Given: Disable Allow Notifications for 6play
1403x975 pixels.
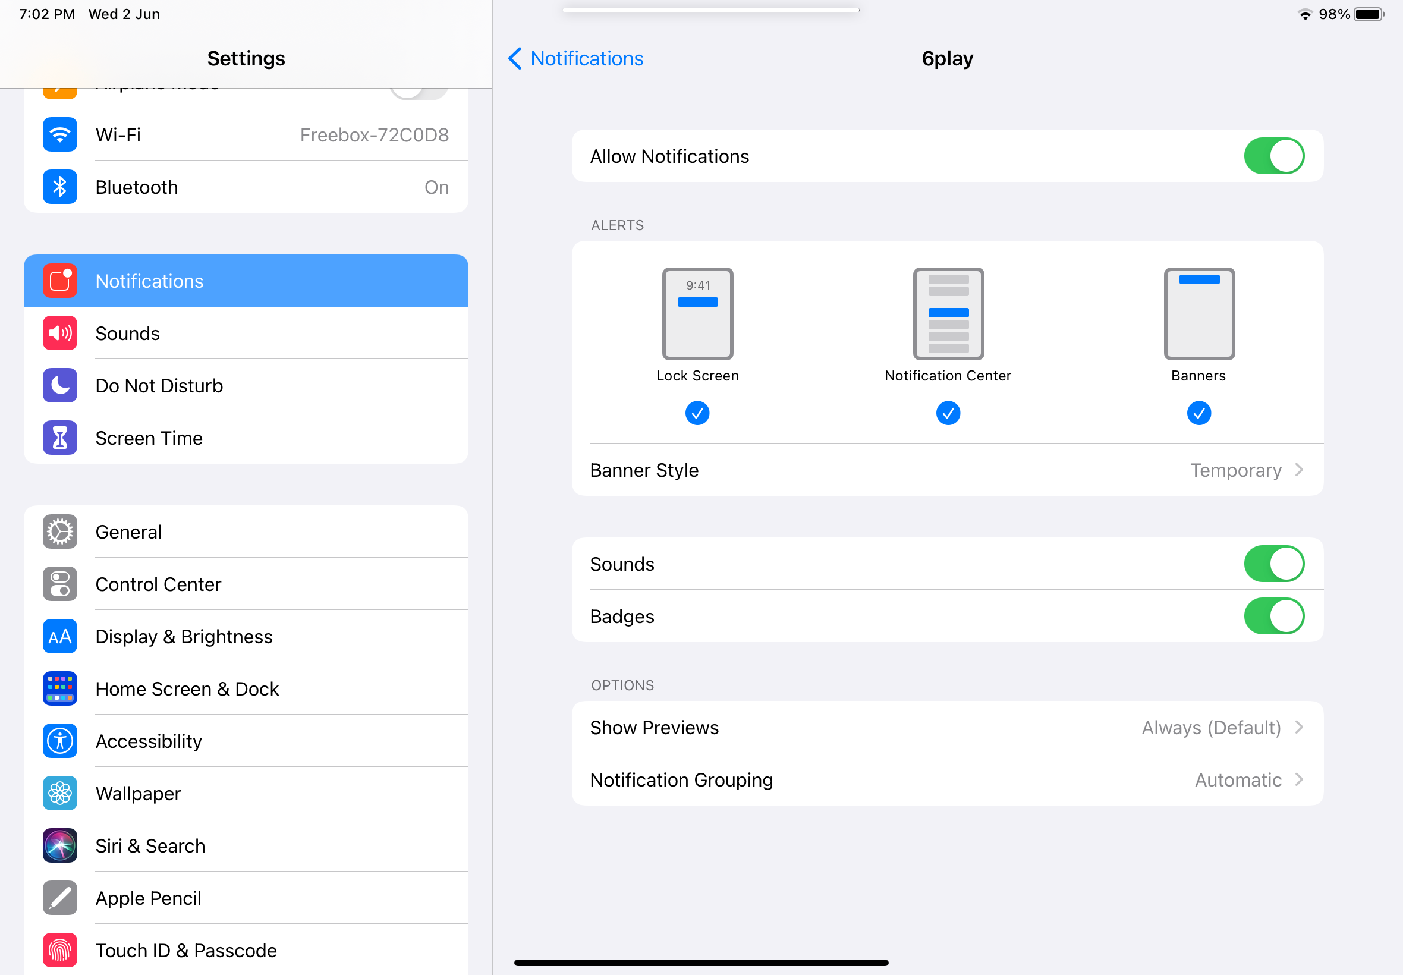Looking at the screenshot, I should coord(1273,156).
